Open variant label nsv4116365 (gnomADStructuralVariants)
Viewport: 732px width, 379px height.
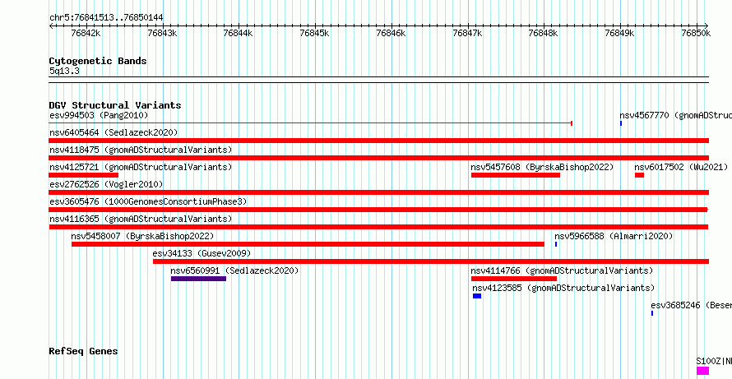click(141, 219)
